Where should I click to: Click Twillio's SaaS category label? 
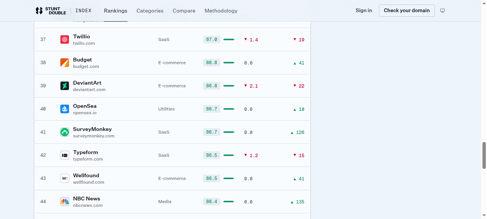[164, 39]
